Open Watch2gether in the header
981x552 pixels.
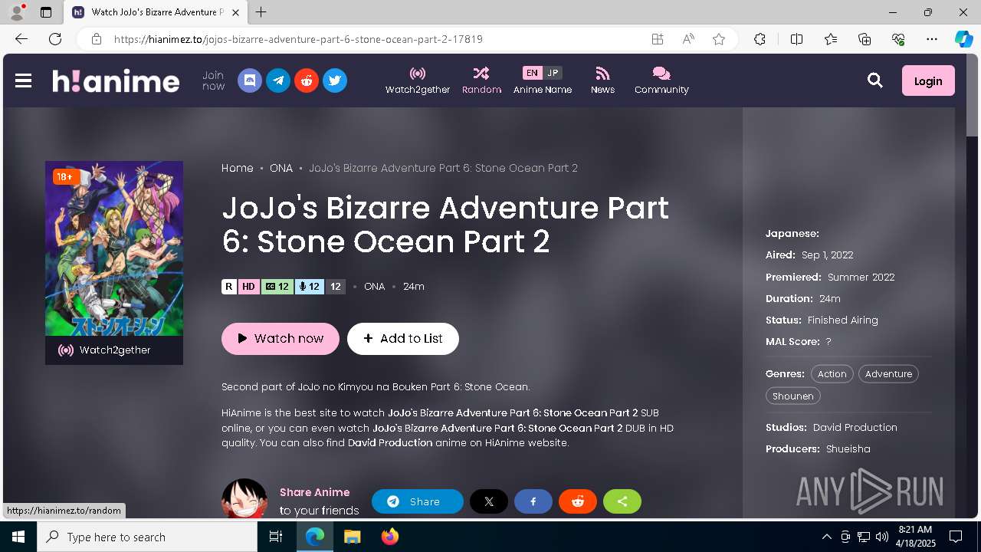418,80
